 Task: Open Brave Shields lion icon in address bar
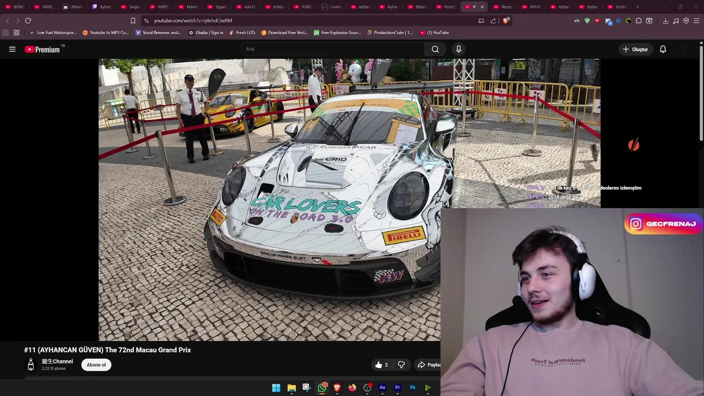point(506,20)
